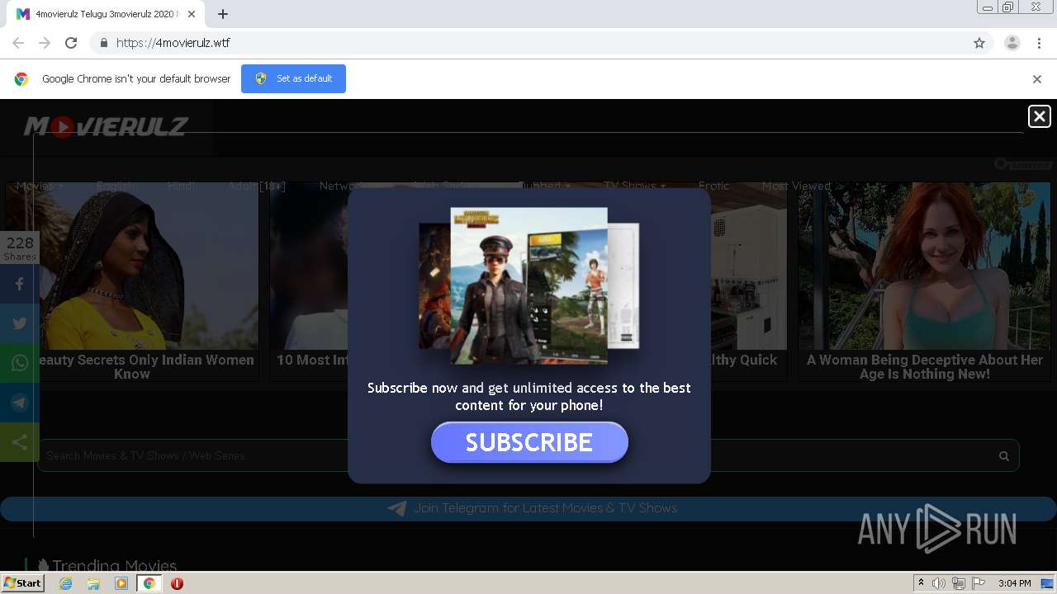
Task: Show hidden system tray icons
Action: pos(921,583)
